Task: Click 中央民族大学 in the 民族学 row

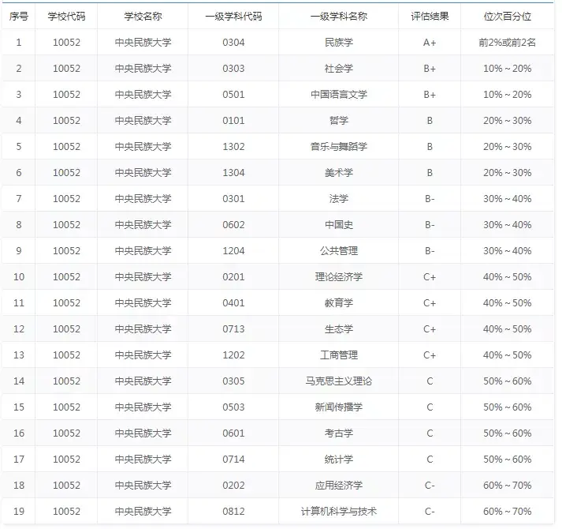Action: [143, 43]
